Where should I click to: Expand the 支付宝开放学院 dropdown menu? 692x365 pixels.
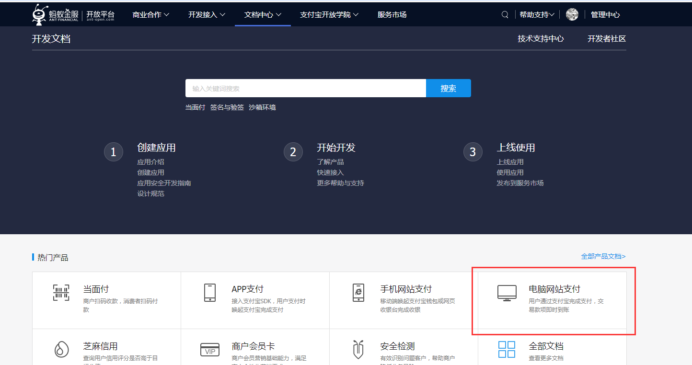[x=329, y=15]
